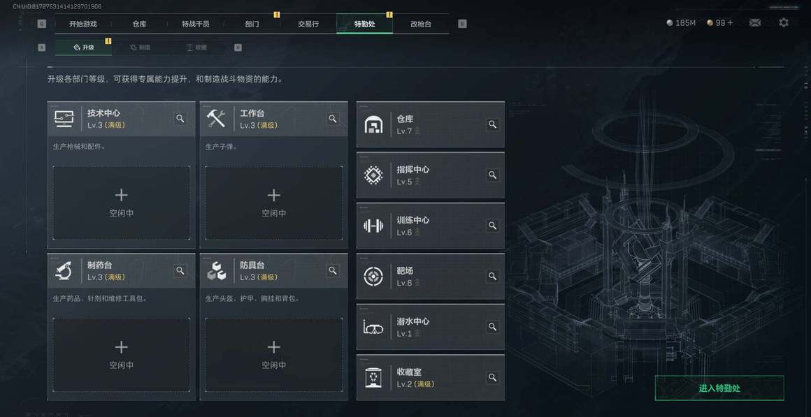The height and width of the screenshot is (417, 811).
Task: Go to the 改枪台 tab
Action: tap(421, 24)
